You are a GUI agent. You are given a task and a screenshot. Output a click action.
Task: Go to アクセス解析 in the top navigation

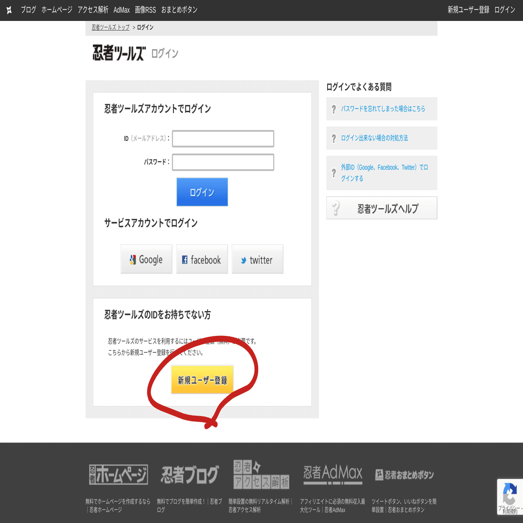pyautogui.click(x=93, y=10)
